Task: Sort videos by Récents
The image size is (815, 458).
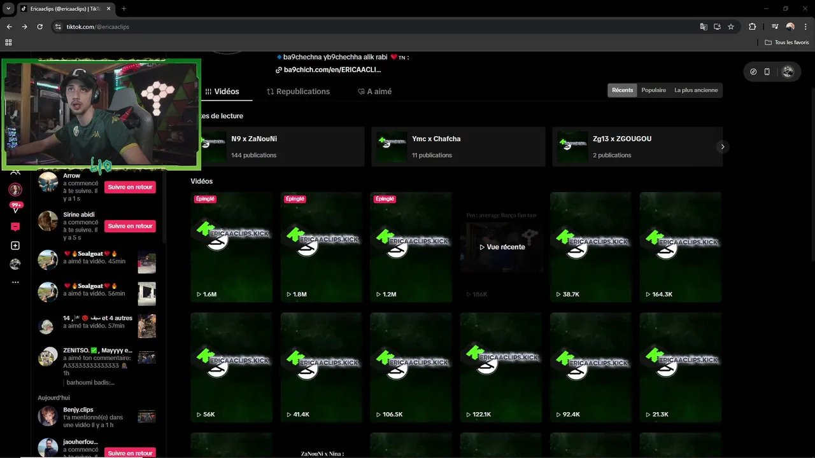Action: (x=622, y=90)
